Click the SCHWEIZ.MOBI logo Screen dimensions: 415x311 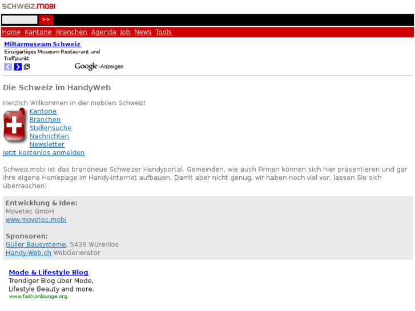click(x=29, y=6)
